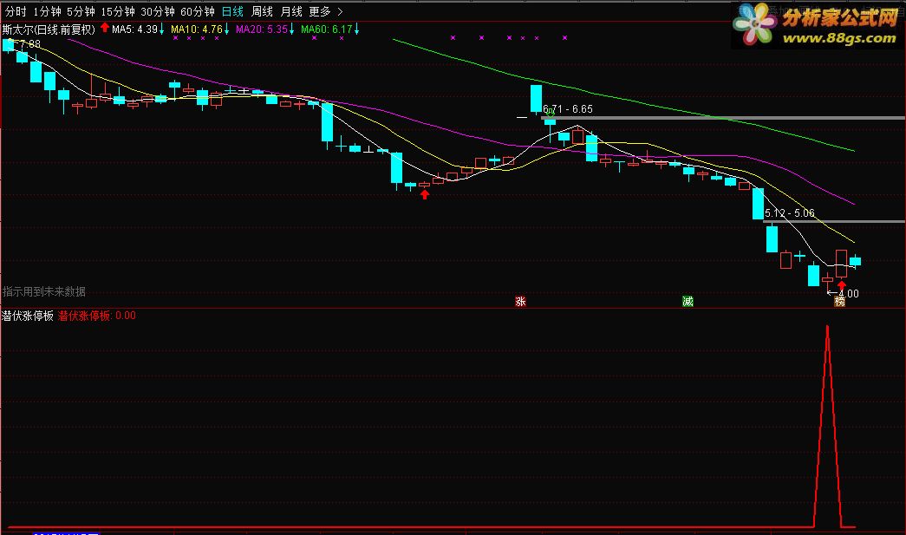Click the gray 6.71 - 6.65 gap line
The height and width of the screenshot is (535, 906).
[723, 118]
